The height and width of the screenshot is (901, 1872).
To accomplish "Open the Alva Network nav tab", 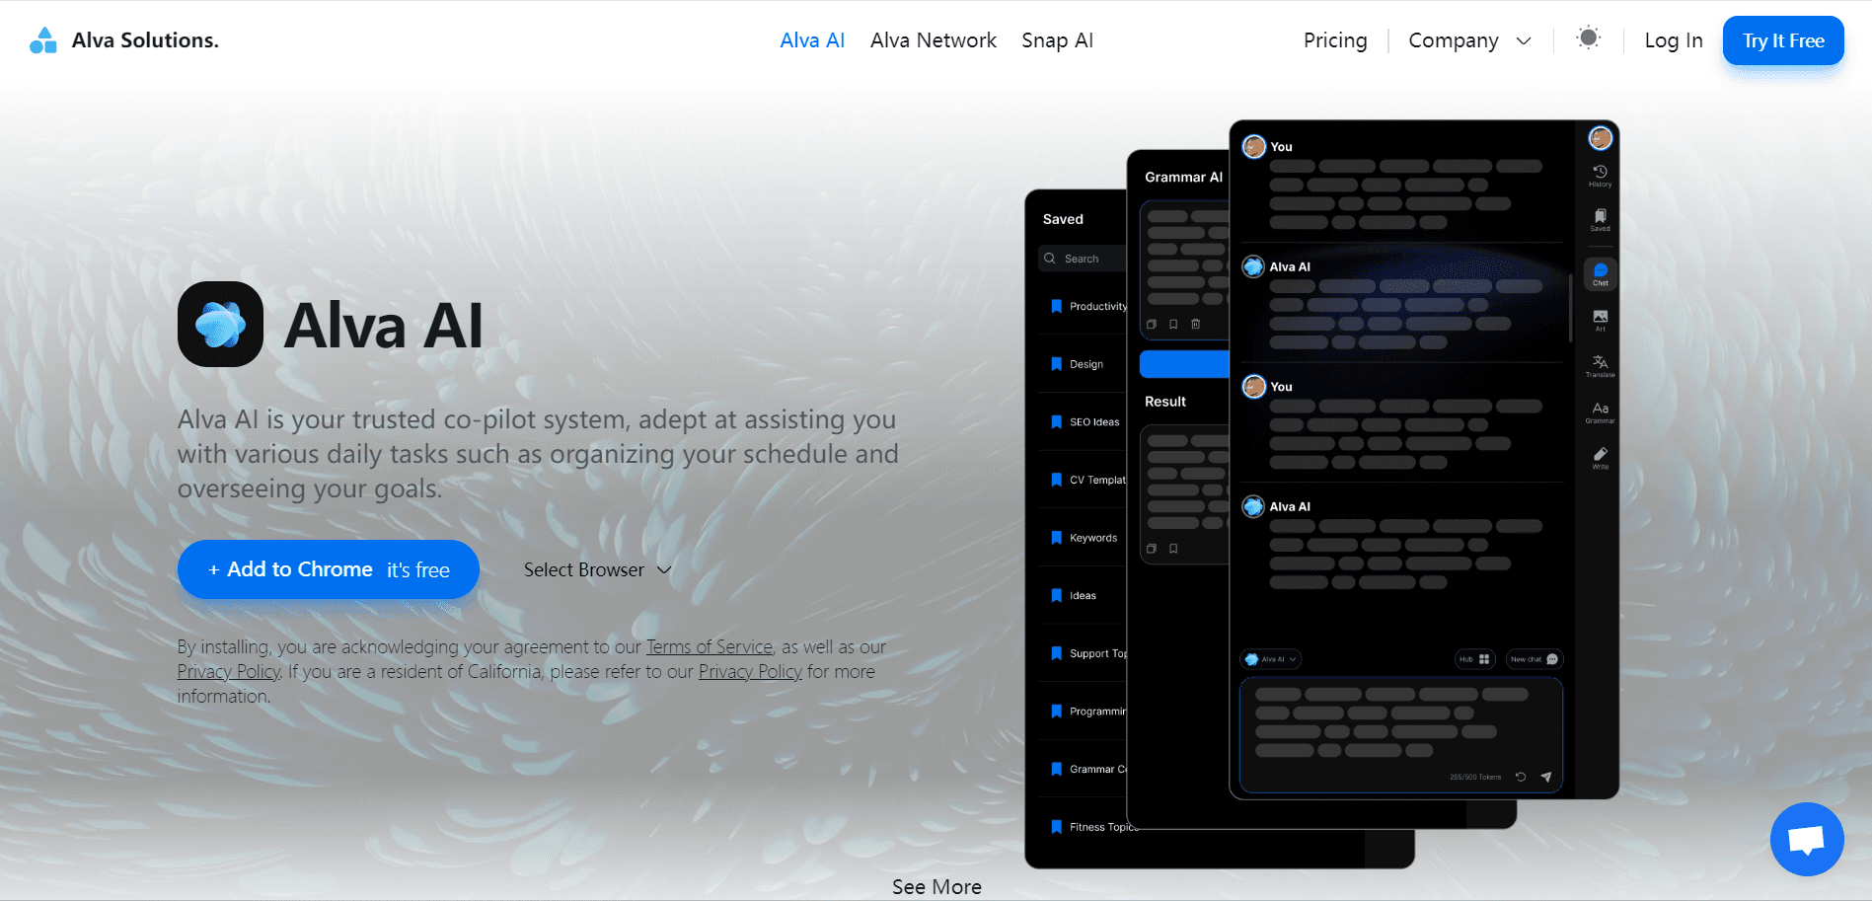I will tap(934, 40).
